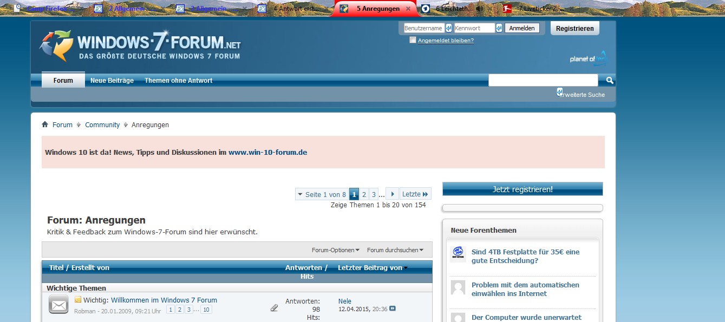Viewport: 725px width, 322px height.
Task: Open Neue Beiträge nav item
Action: pos(112,81)
